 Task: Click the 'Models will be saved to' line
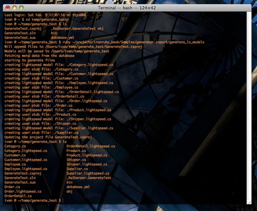pyautogui.click(x=57, y=51)
